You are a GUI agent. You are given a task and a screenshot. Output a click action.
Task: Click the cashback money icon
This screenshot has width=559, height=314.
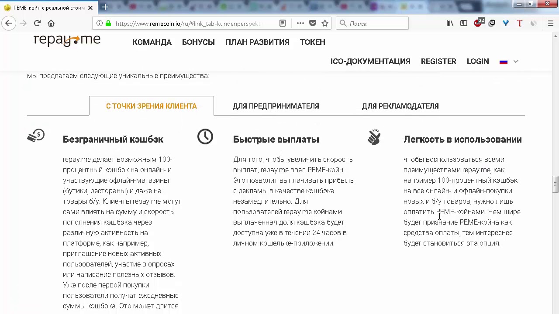tap(36, 136)
